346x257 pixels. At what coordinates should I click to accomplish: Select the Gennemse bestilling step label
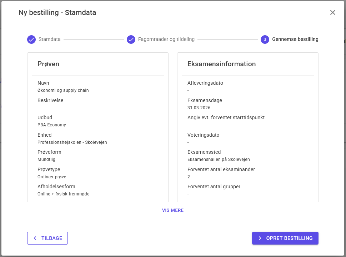pos(295,40)
